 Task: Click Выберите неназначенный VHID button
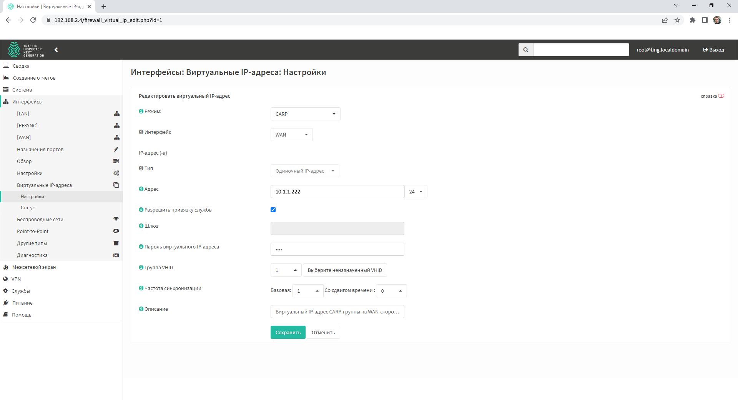click(345, 270)
